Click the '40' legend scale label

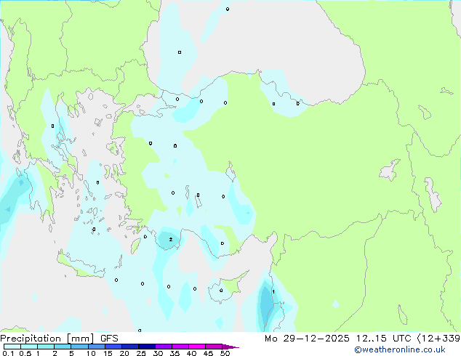tap(191, 353)
